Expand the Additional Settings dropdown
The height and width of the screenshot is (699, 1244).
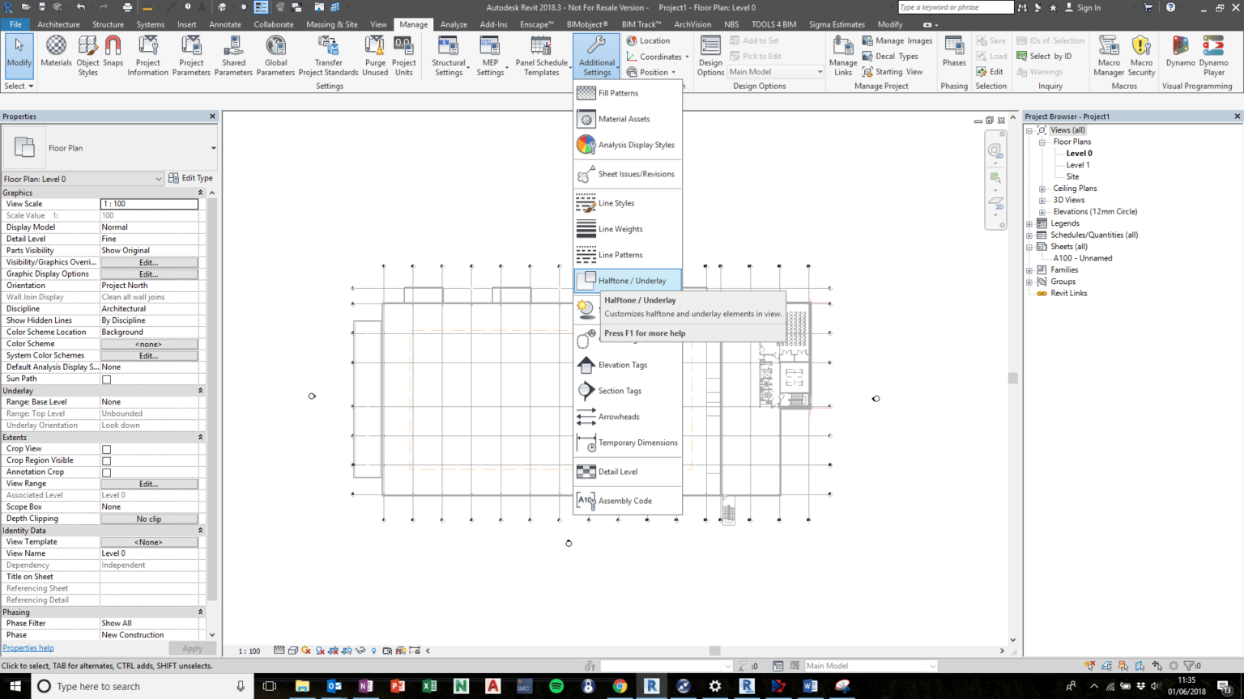[x=597, y=55]
